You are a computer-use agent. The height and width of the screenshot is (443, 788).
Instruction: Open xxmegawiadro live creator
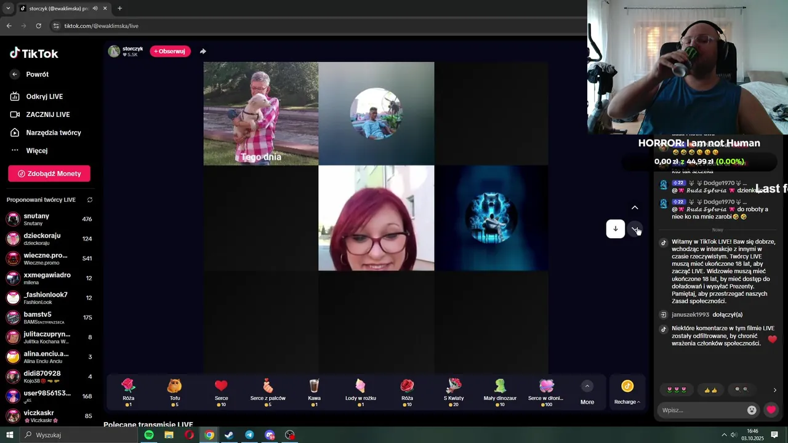click(x=49, y=278)
